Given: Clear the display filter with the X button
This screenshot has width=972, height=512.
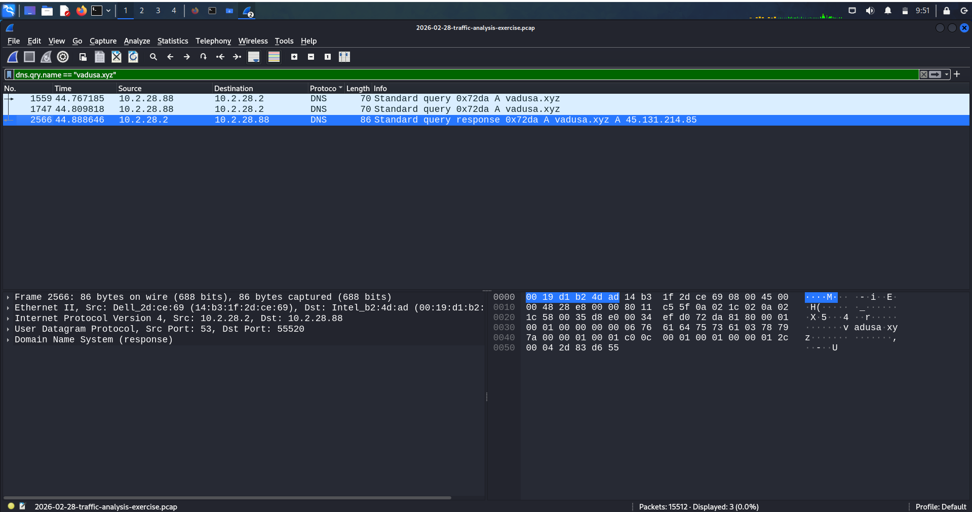Looking at the screenshot, I should pyautogui.click(x=923, y=74).
